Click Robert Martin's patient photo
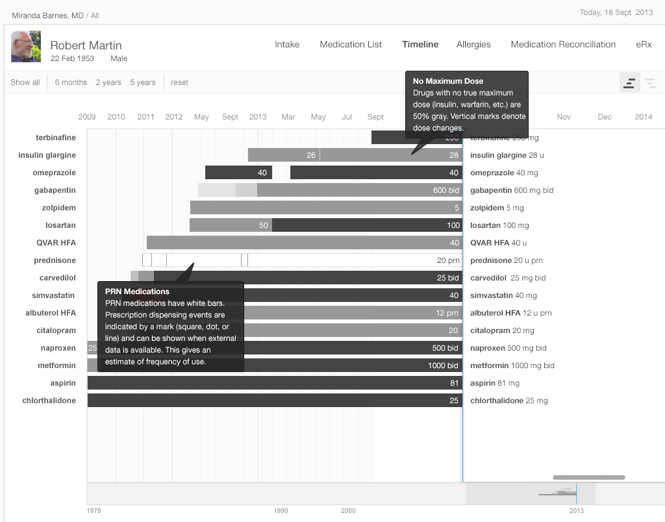 click(26, 47)
